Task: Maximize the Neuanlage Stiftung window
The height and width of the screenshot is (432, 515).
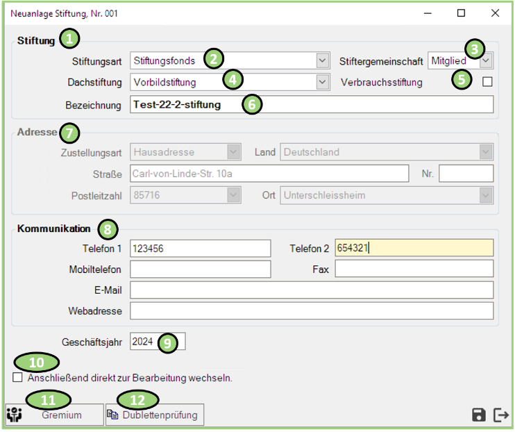Action: tap(462, 13)
